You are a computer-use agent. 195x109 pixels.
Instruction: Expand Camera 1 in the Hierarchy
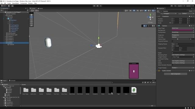click(x=5, y=36)
